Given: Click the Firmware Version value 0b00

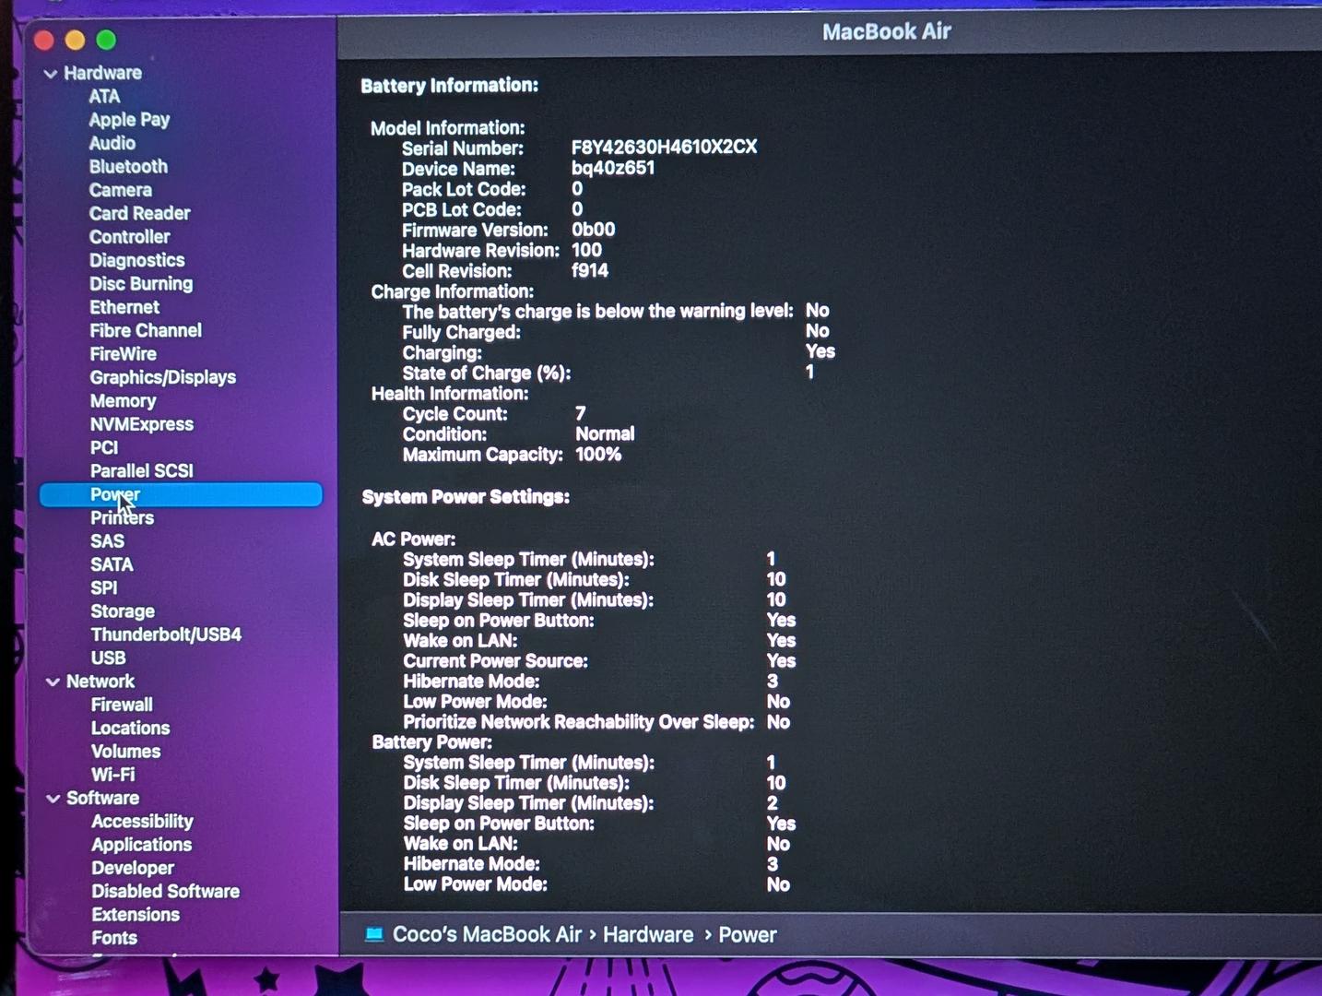Looking at the screenshot, I should click(593, 230).
